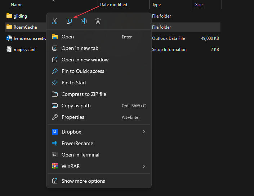Choose Compress to ZIP file
Screen dimensions: 254x196
(84, 94)
